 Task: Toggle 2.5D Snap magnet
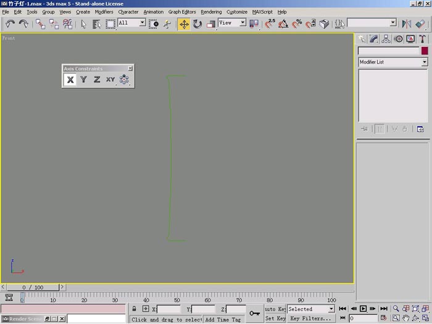[x=270, y=24]
